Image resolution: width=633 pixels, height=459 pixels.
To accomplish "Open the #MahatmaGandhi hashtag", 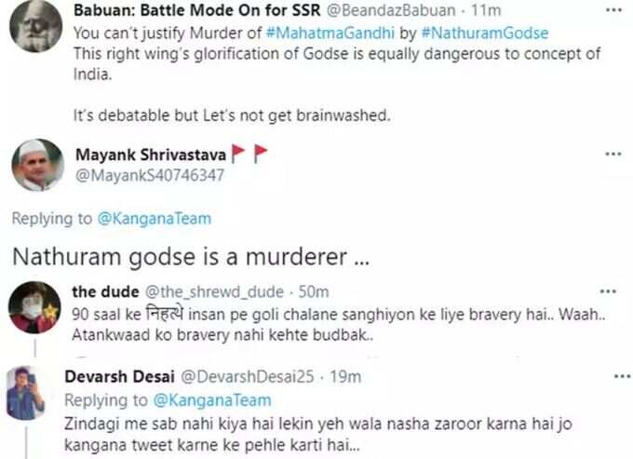I will click(330, 33).
